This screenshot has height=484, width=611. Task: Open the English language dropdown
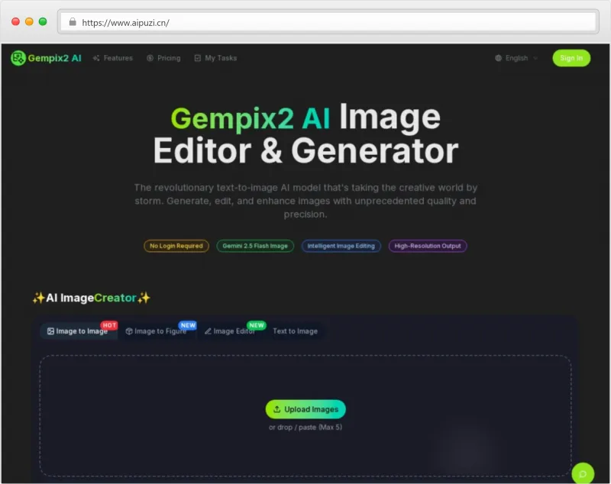point(516,58)
